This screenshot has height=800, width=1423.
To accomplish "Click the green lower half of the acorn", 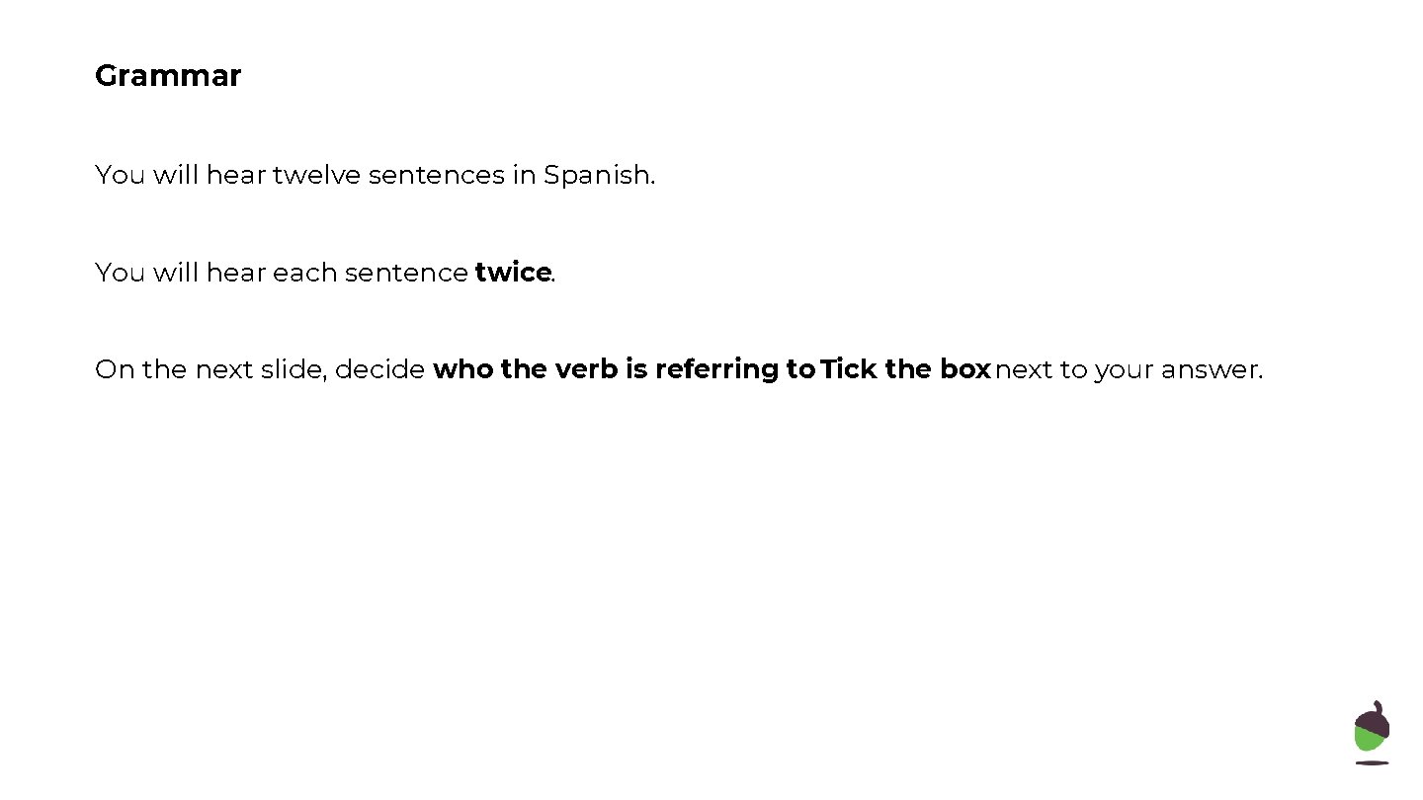I will 1370,741.
